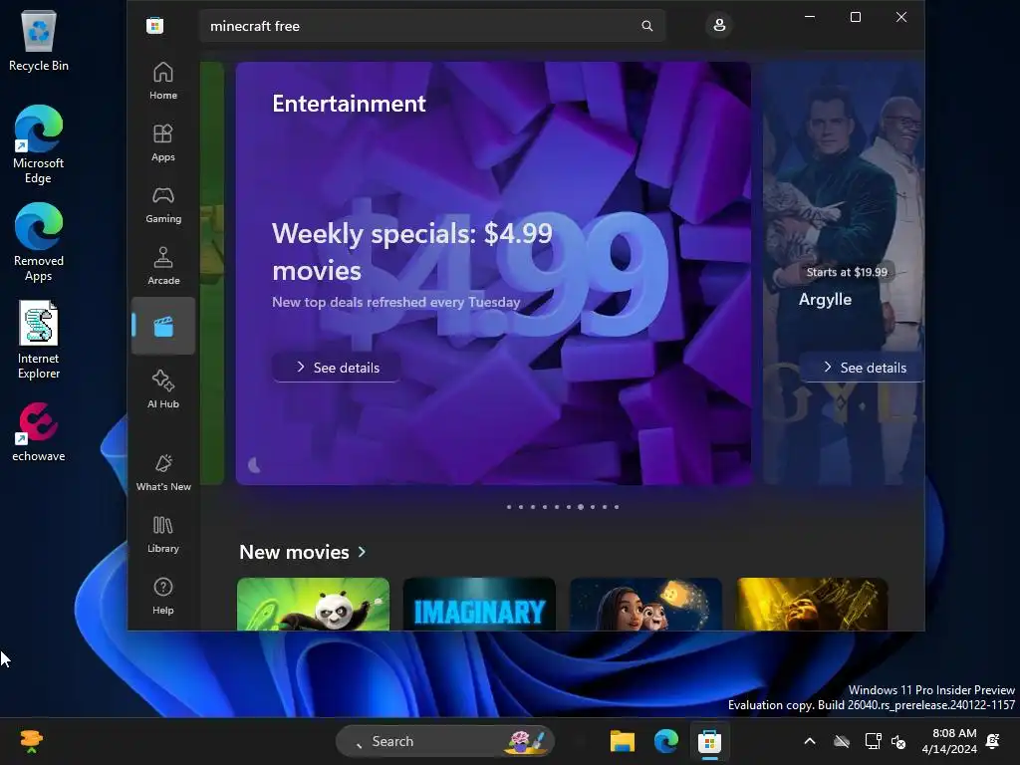Click the minecraft free search field
The height and width of the screenshot is (765, 1020).
(x=432, y=26)
